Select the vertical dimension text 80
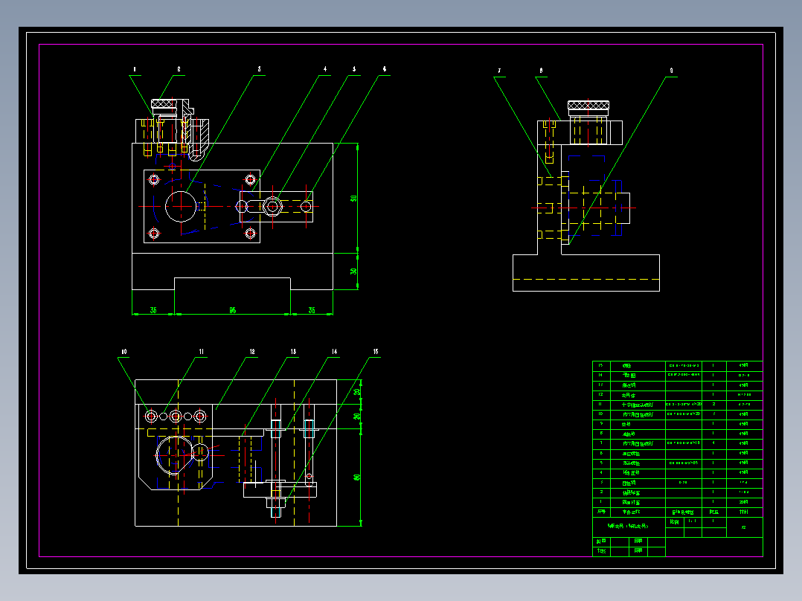The height and width of the screenshot is (601, 802). pos(356,478)
